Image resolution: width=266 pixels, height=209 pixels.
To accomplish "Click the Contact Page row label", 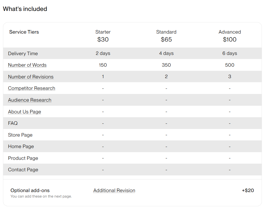I will 23,170.
